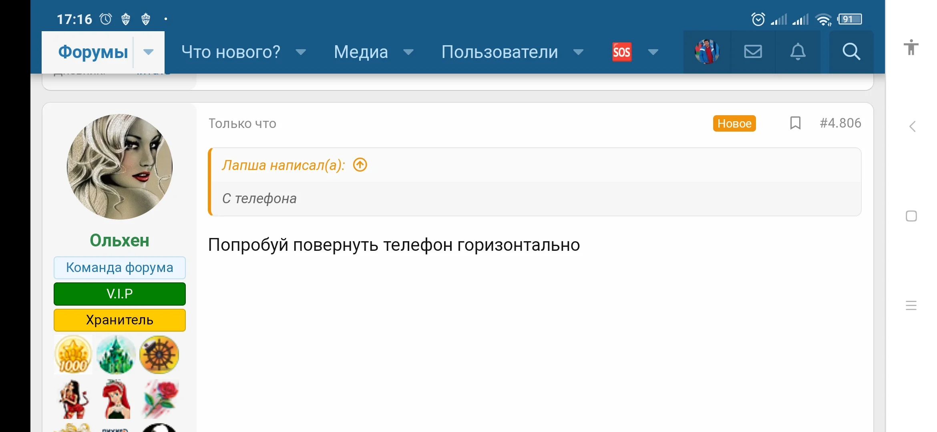
Task: Open the private messages envelope
Action: [x=753, y=52]
